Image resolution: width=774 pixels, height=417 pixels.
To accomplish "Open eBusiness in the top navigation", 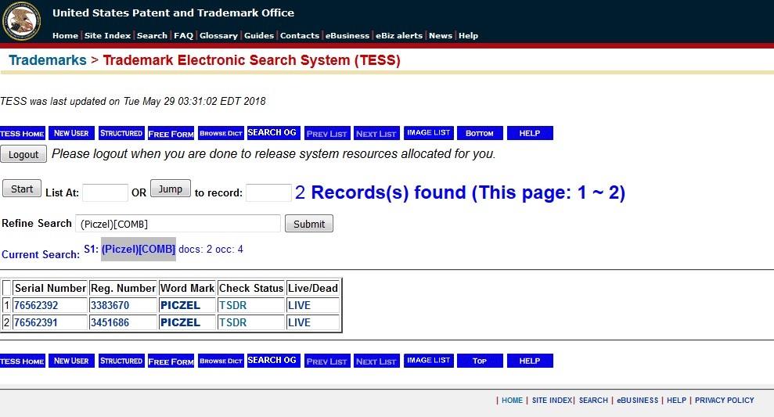I will click(x=347, y=35).
